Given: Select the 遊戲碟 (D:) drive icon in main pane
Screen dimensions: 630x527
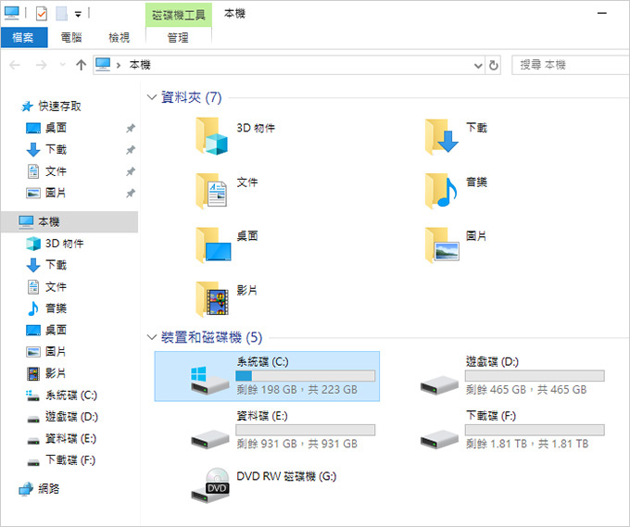Looking at the screenshot, I should pos(439,384).
